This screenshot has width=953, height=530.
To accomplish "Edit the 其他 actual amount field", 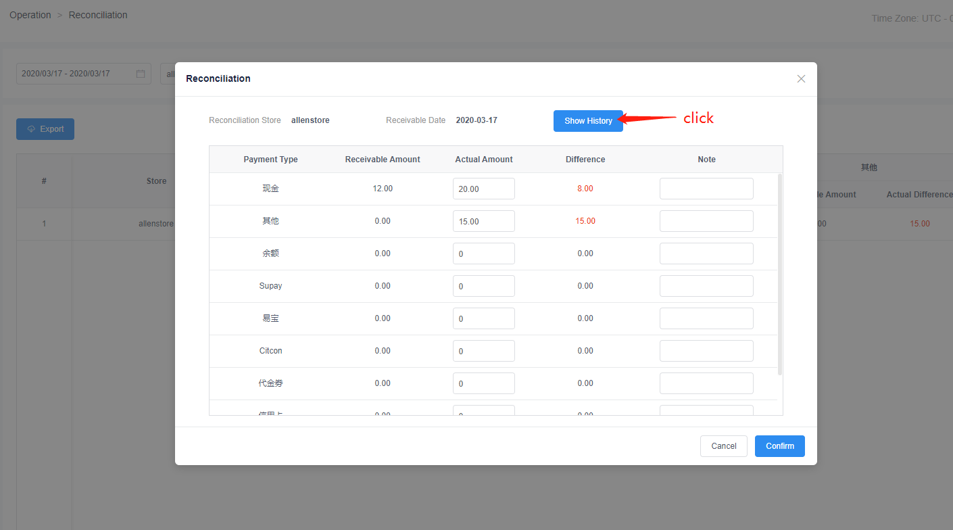I will 483,221.
